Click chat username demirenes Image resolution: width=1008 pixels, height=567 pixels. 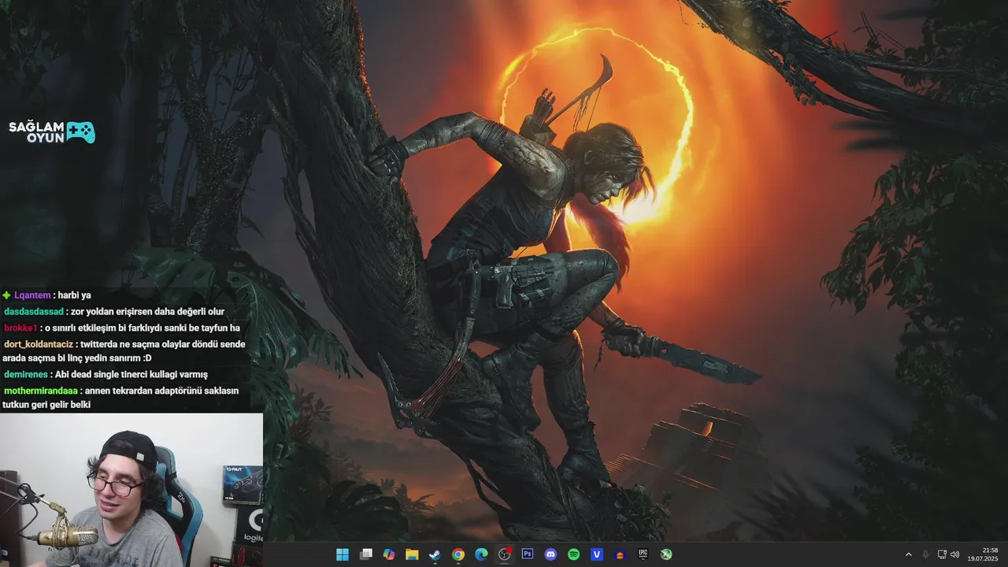pyautogui.click(x=26, y=374)
